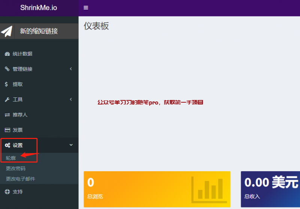This screenshot has width=300, height=209.
Task: Click the 推荐人 exchange arrows icon
Action: [7, 115]
